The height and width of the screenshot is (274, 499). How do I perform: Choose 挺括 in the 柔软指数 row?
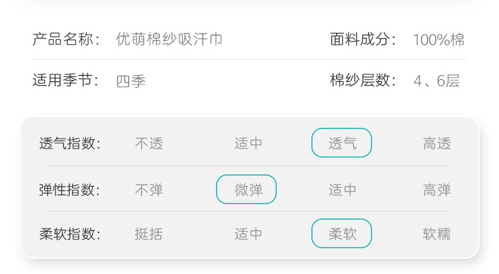(x=149, y=234)
